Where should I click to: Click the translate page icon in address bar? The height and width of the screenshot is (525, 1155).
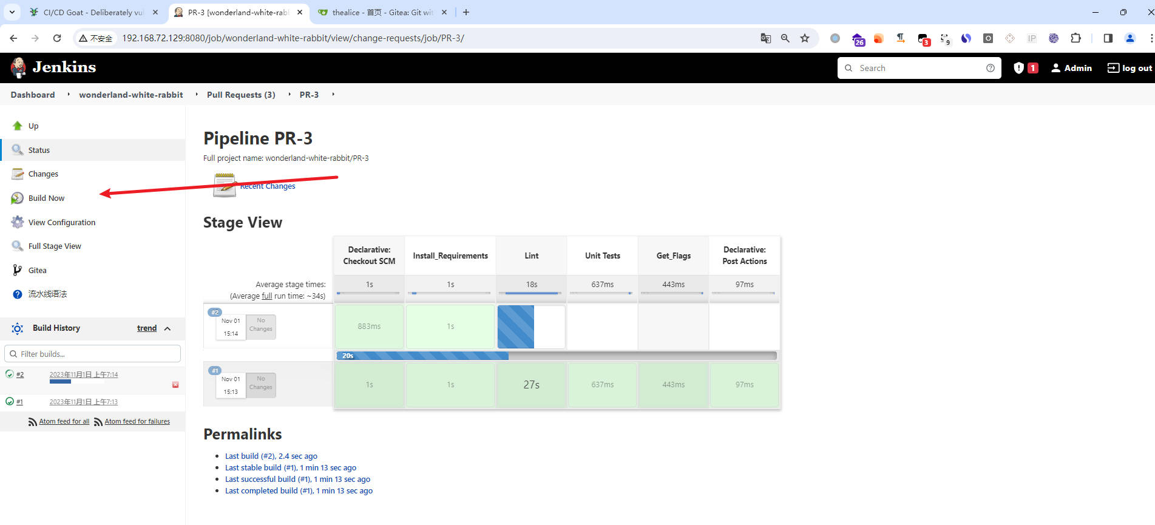(766, 38)
